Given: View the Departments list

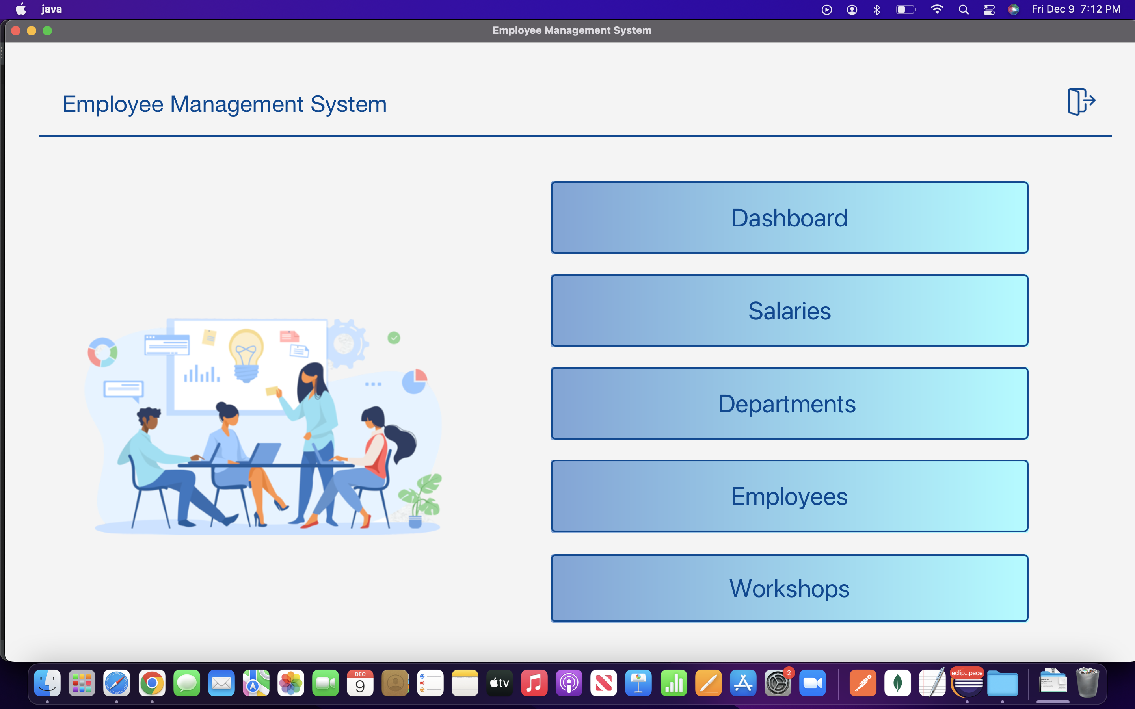Looking at the screenshot, I should [789, 403].
